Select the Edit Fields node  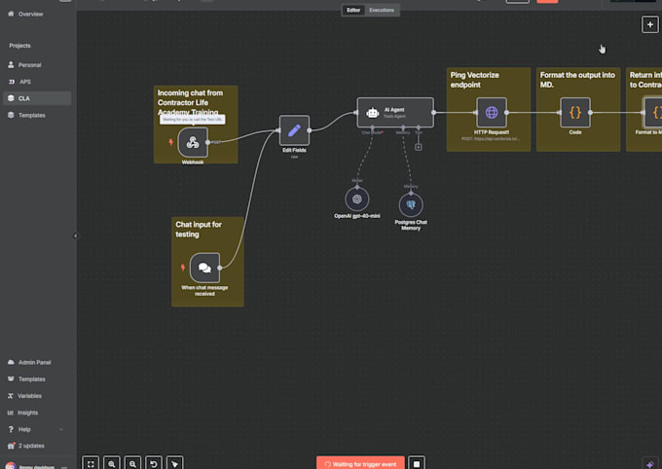click(294, 130)
